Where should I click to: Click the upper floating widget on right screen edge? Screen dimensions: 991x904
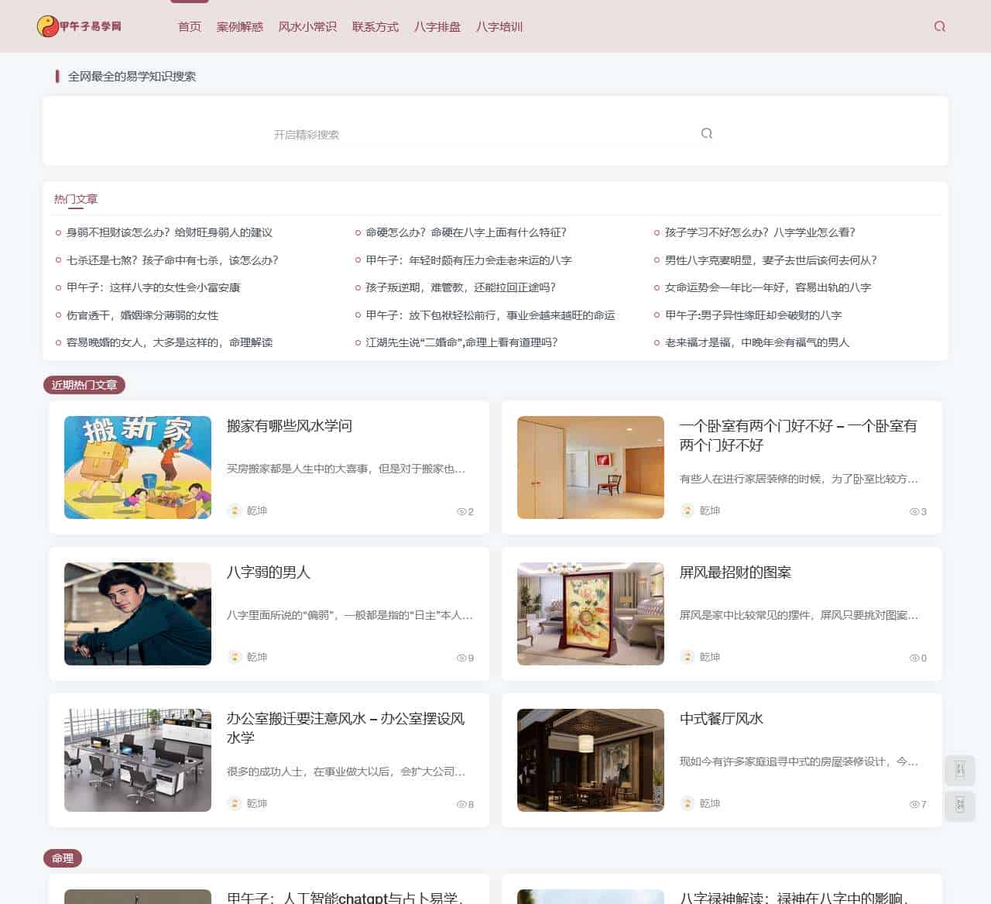click(959, 770)
